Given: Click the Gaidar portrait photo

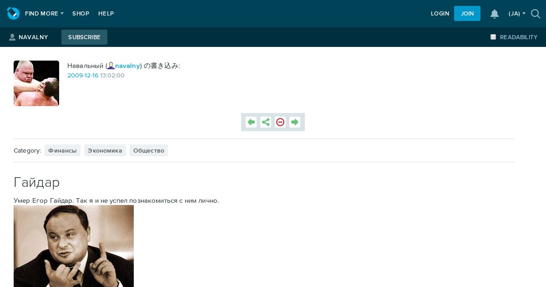Looking at the screenshot, I should pyautogui.click(x=74, y=246).
